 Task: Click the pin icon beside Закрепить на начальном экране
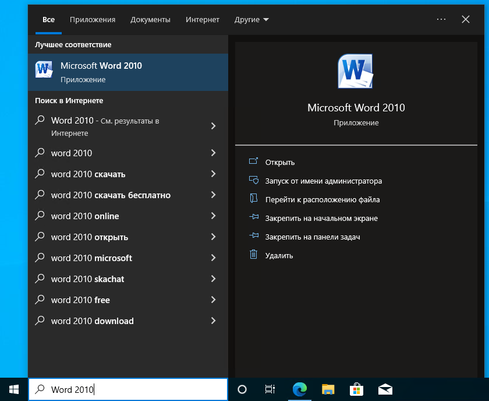tap(254, 217)
